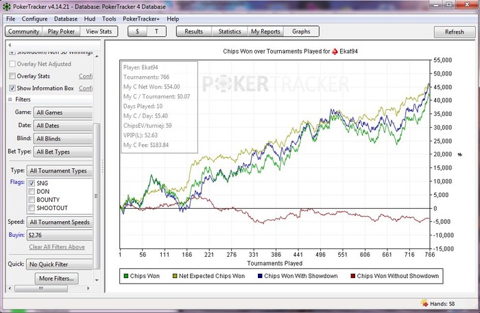This screenshot has height=313, width=480.
Task: Open the Configure menu
Action: pyautogui.click(x=34, y=19)
